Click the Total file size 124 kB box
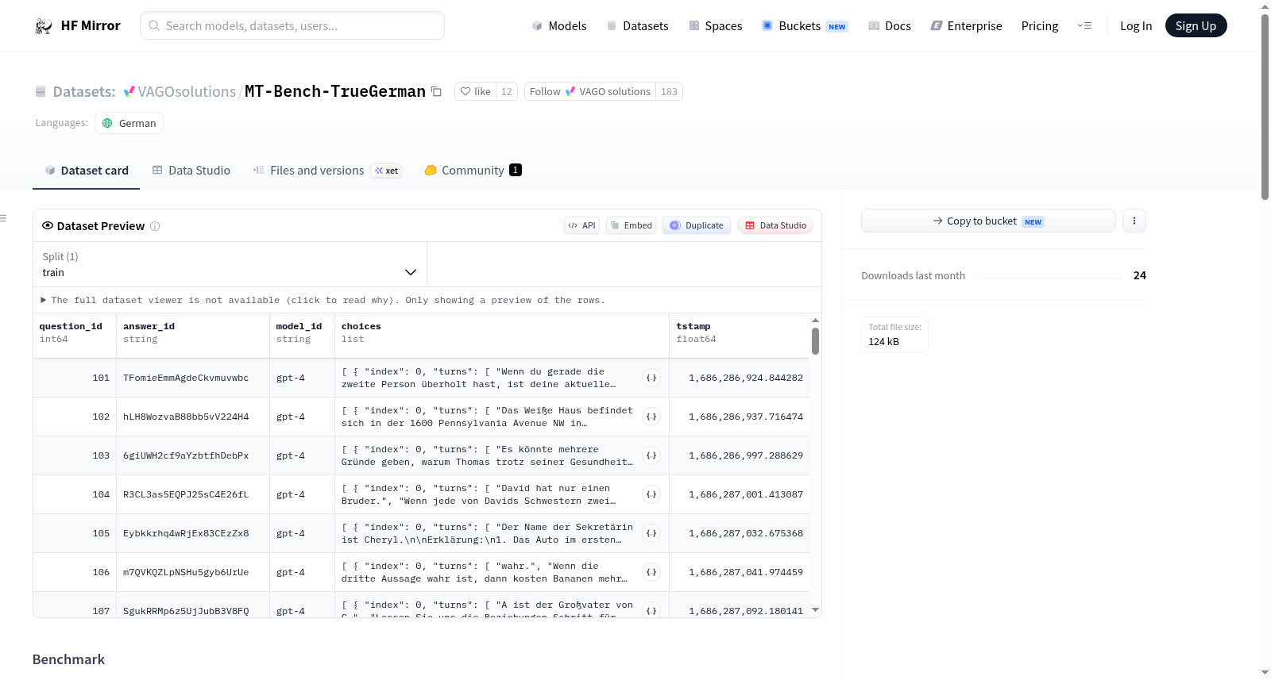The width and height of the screenshot is (1271, 680). [x=894, y=334]
